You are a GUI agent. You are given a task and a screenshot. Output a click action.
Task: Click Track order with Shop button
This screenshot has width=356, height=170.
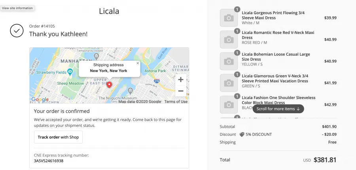(59, 137)
